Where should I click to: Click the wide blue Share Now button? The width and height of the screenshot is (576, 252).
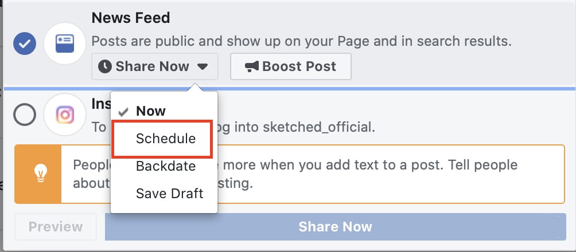pos(336,227)
